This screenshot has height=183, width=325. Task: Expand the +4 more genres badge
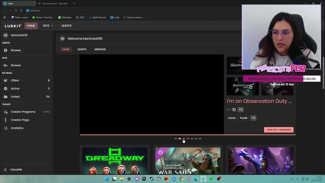tap(253, 118)
